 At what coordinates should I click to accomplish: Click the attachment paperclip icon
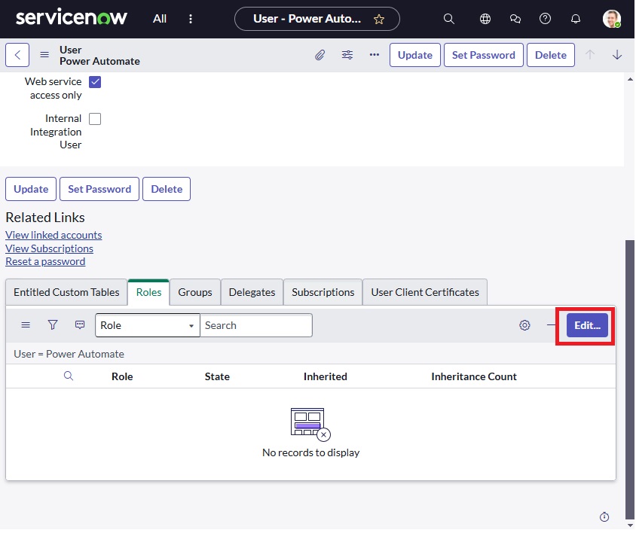click(320, 55)
